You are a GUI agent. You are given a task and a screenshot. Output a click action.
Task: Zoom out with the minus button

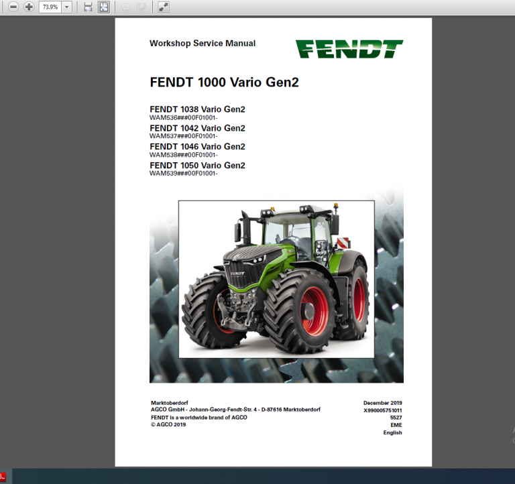(x=13, y=7)
